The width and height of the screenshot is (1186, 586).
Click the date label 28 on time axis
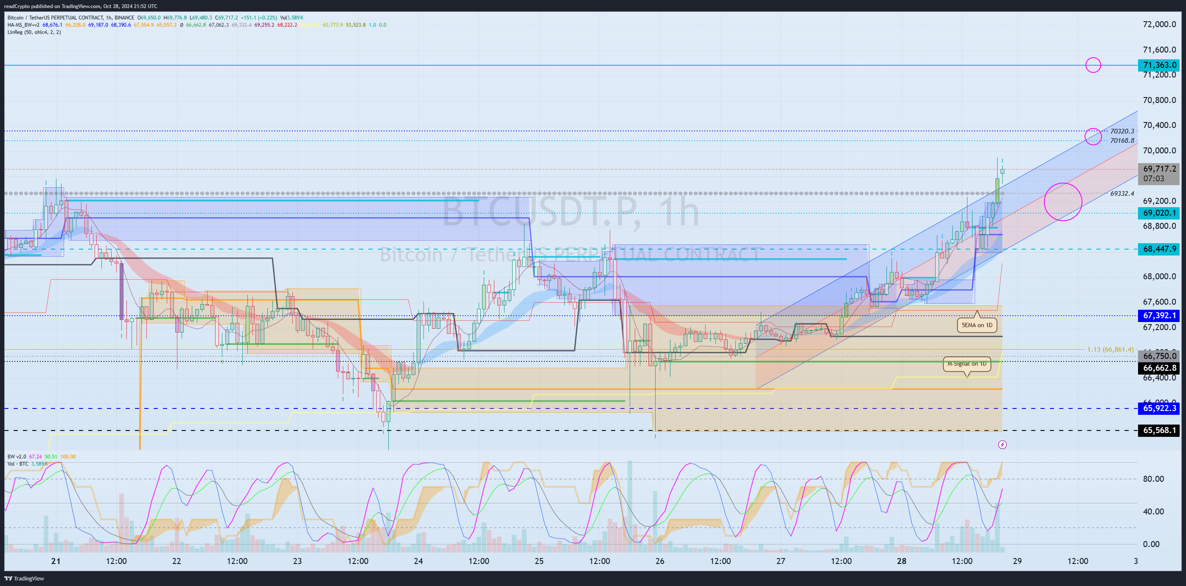(901, 561)
